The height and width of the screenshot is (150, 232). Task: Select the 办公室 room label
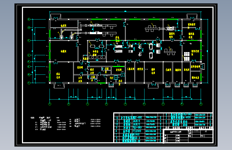(120, 82)
